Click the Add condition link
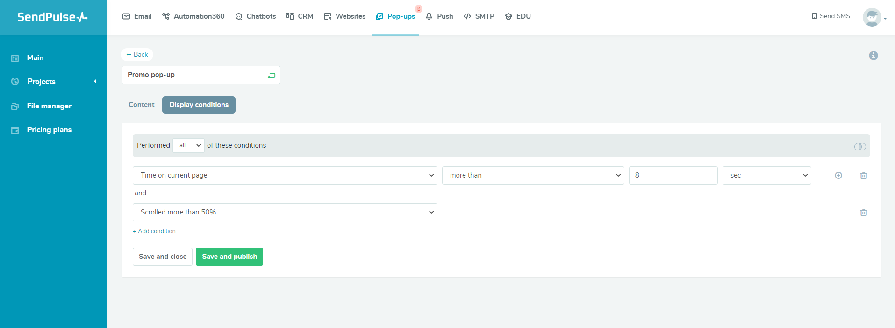Screen dimensions: 895x328 coord(154,231)
